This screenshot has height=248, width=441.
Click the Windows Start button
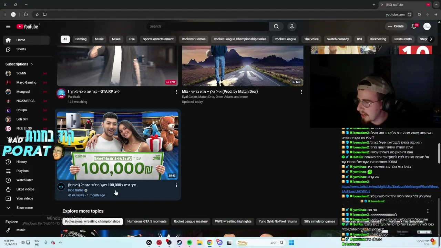click(x=291, y=242)
